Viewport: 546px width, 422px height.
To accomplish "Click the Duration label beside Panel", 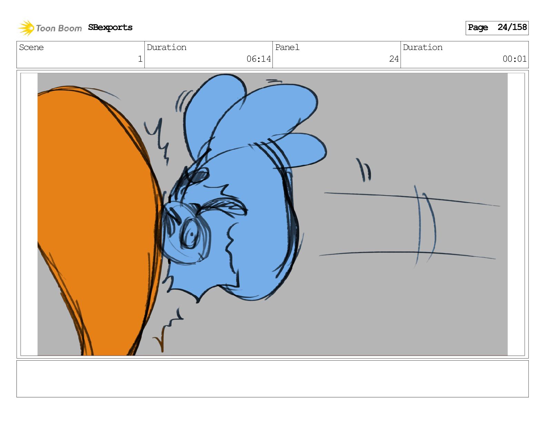I will pos(423,47).
